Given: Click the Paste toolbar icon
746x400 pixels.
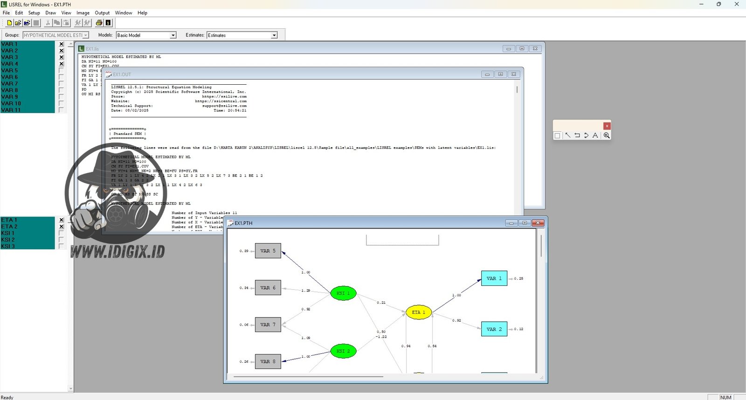Looking at the screenshot, I should click(x=66, y=23).
